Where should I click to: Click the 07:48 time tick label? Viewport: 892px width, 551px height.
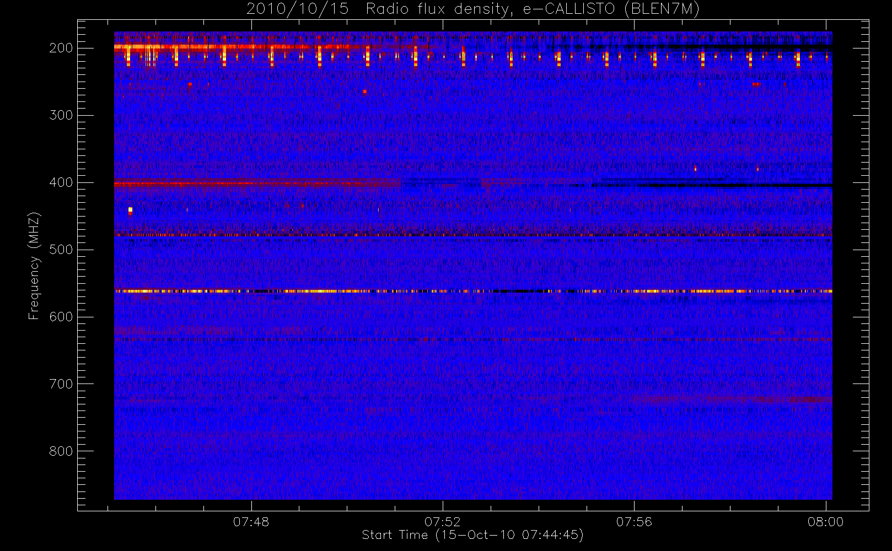tap(251, 522)
